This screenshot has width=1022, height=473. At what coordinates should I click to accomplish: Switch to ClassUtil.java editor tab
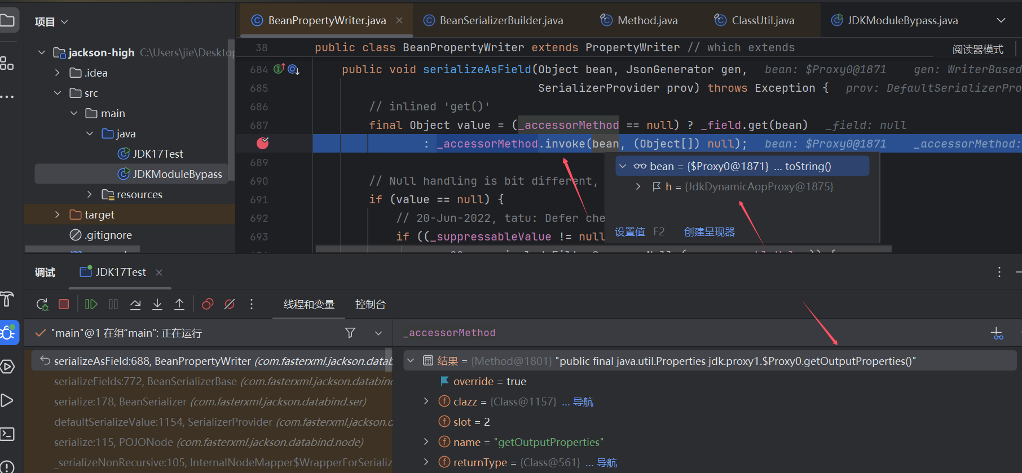(755, 20)
